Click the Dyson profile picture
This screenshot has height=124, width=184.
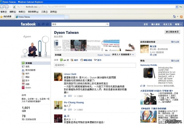point(36,46)
